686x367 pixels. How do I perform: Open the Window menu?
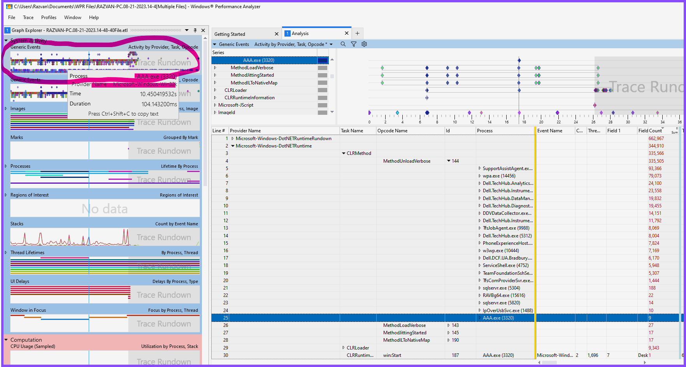(73, 18)
